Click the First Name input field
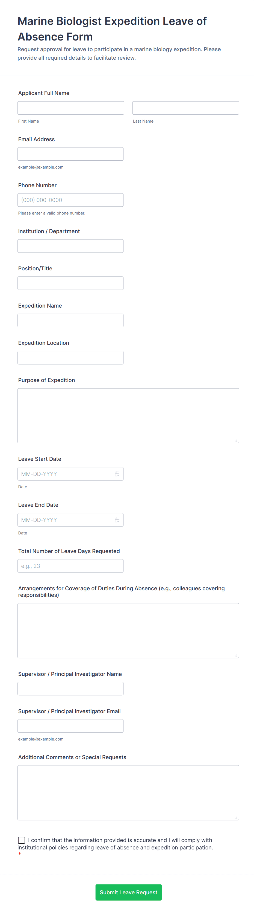The image size is (254, 914). pyautogui.click(x=71, y=108)
